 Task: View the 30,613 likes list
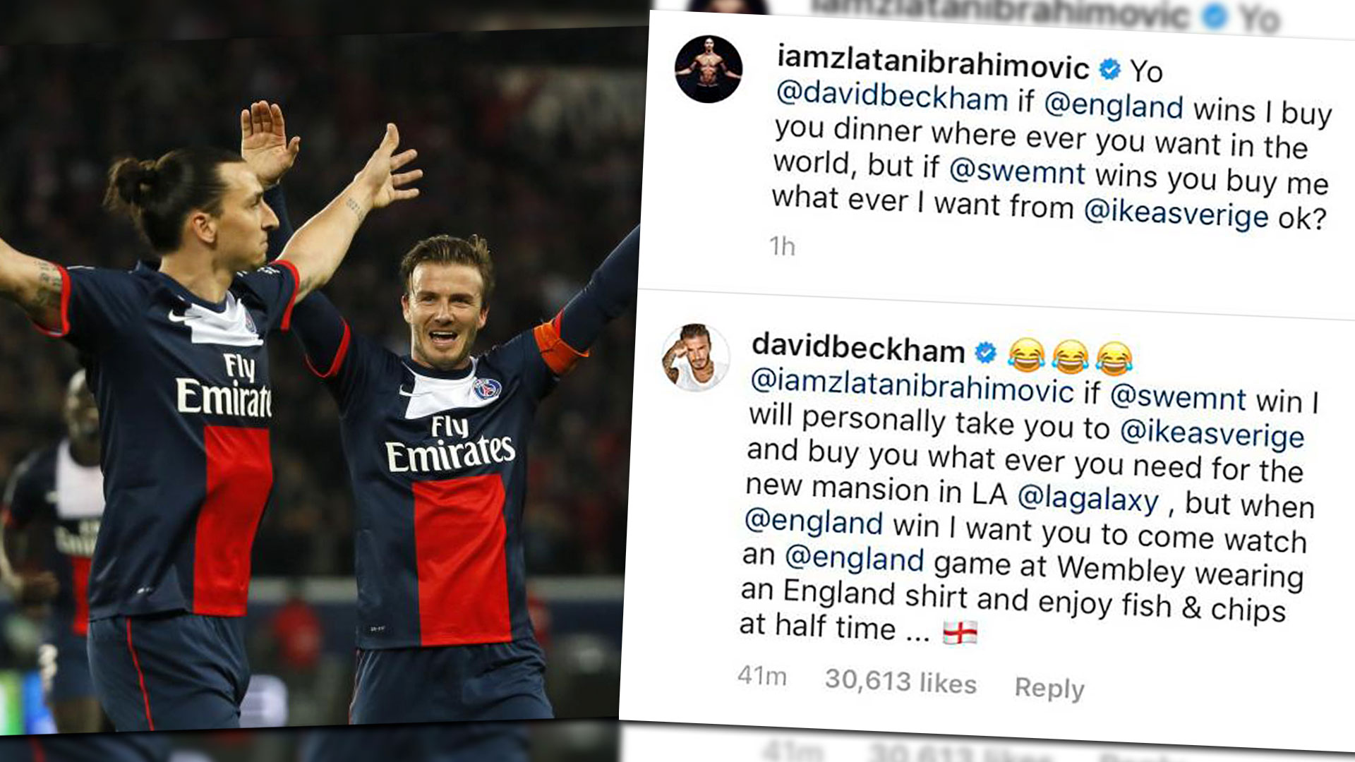coord(901,682)
